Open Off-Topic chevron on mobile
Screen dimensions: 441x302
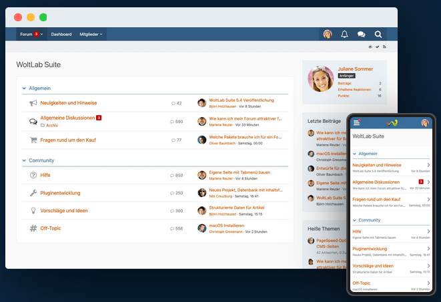[x=428, y=283]
